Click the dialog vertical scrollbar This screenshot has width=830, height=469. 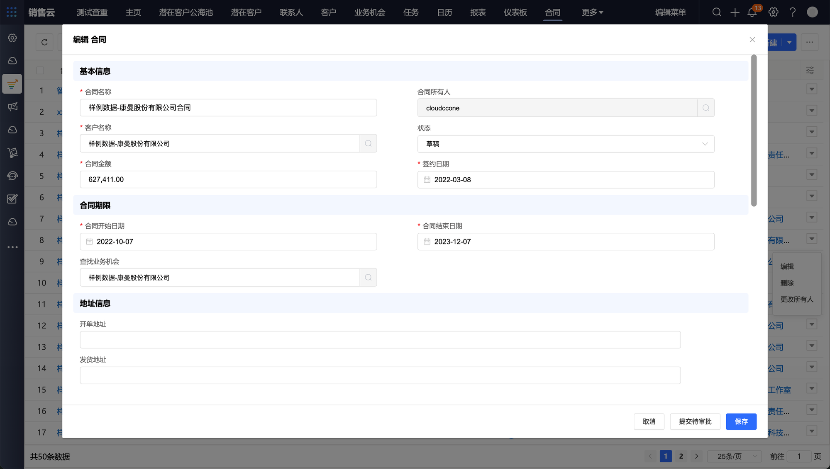754,131
